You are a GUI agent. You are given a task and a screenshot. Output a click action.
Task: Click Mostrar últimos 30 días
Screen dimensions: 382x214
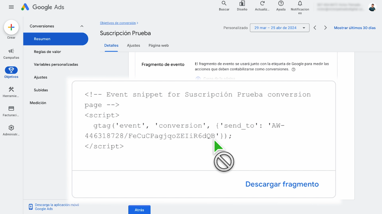tap(355, 28)
